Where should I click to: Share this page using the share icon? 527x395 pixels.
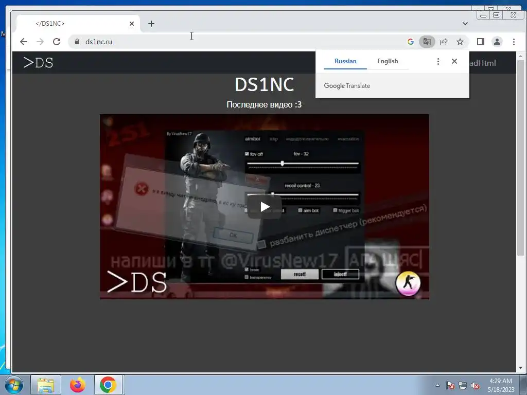coord(444,42)
